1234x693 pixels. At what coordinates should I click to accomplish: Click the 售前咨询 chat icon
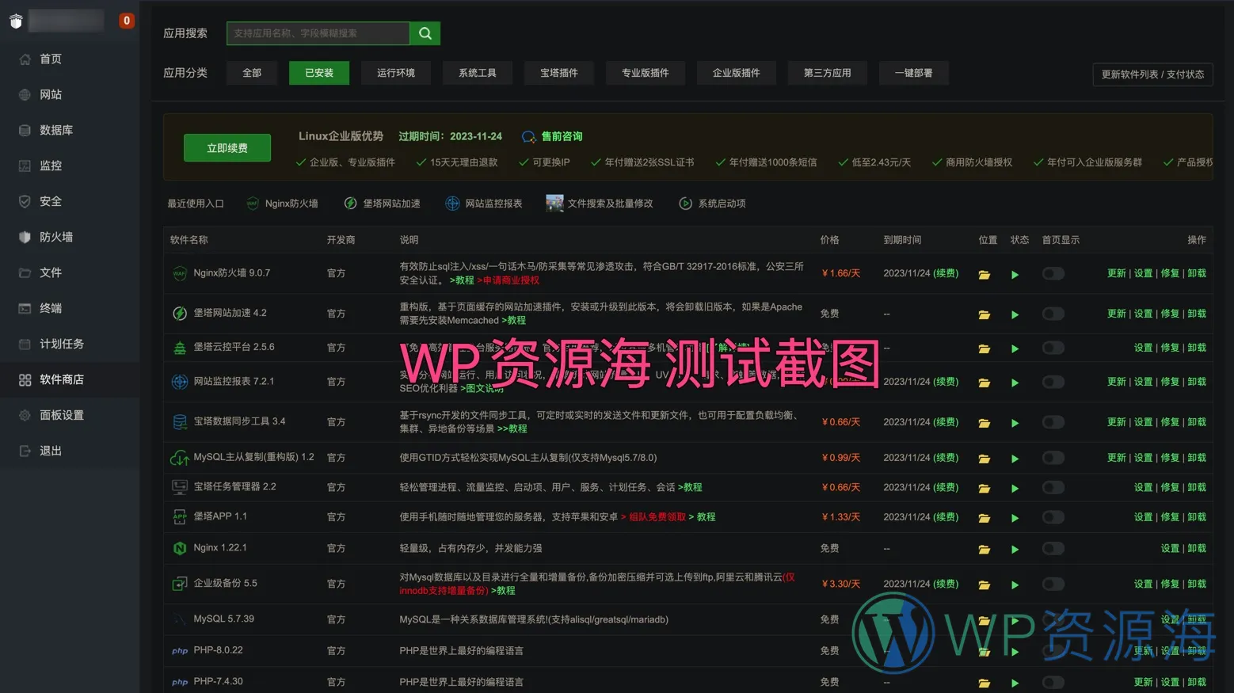[528, 137]
